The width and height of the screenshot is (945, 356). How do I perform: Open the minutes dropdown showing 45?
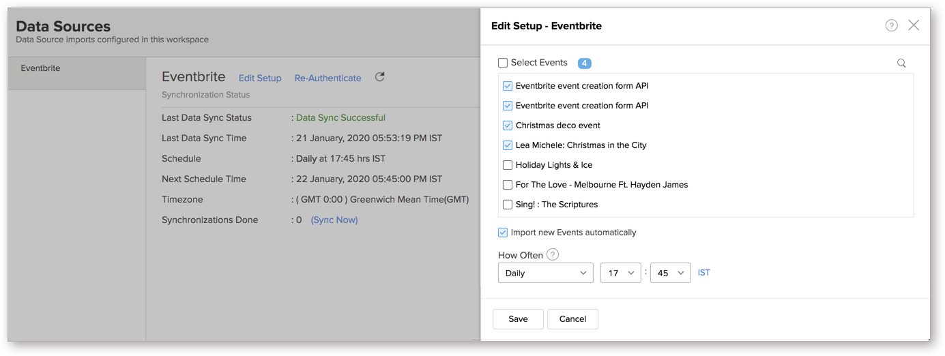click(670, 273)
